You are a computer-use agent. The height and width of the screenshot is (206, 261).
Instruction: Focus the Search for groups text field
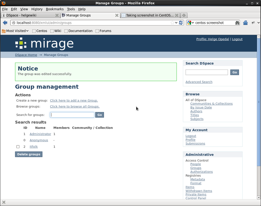(x=72, y=115)
